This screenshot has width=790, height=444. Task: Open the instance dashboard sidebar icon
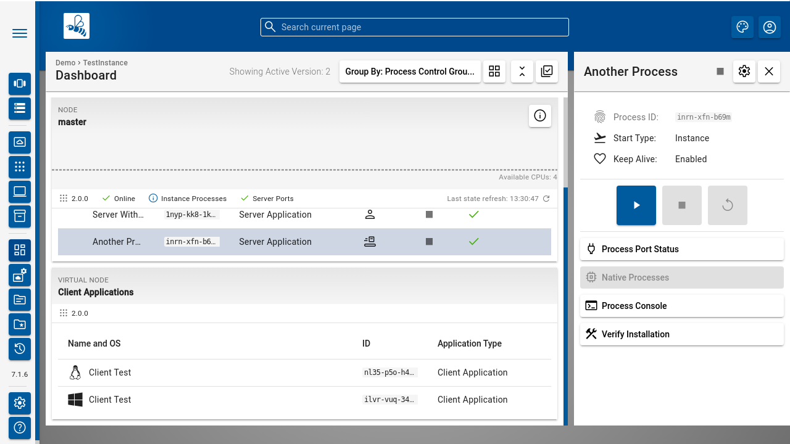[x=20, y=250]
